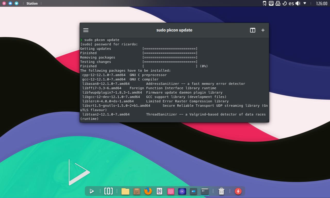Open the pink dotted grid app in dock
Screen dimensions: 330x198
coord(171,191)
